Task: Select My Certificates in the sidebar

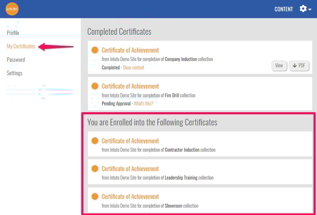Action: click(x=21, y=46)
